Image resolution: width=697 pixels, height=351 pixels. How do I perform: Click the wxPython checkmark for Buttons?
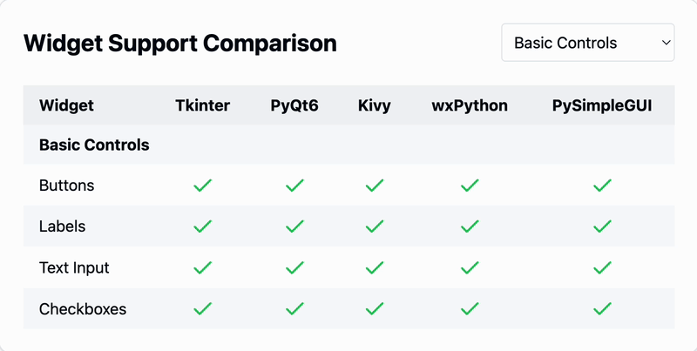point(470,186)
